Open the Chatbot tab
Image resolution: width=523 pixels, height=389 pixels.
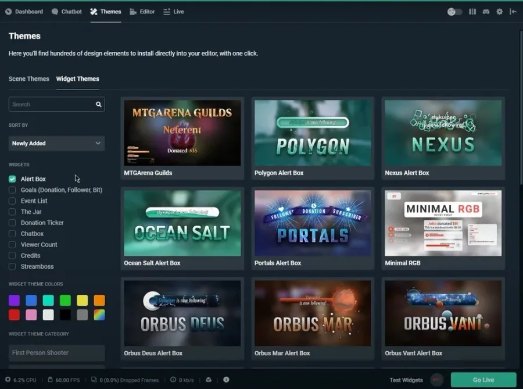coord(67,12)
